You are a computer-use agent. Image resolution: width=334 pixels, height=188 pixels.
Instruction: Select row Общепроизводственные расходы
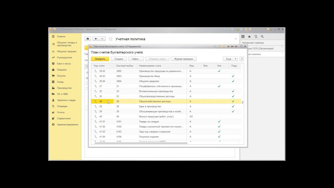pos(166,96)
